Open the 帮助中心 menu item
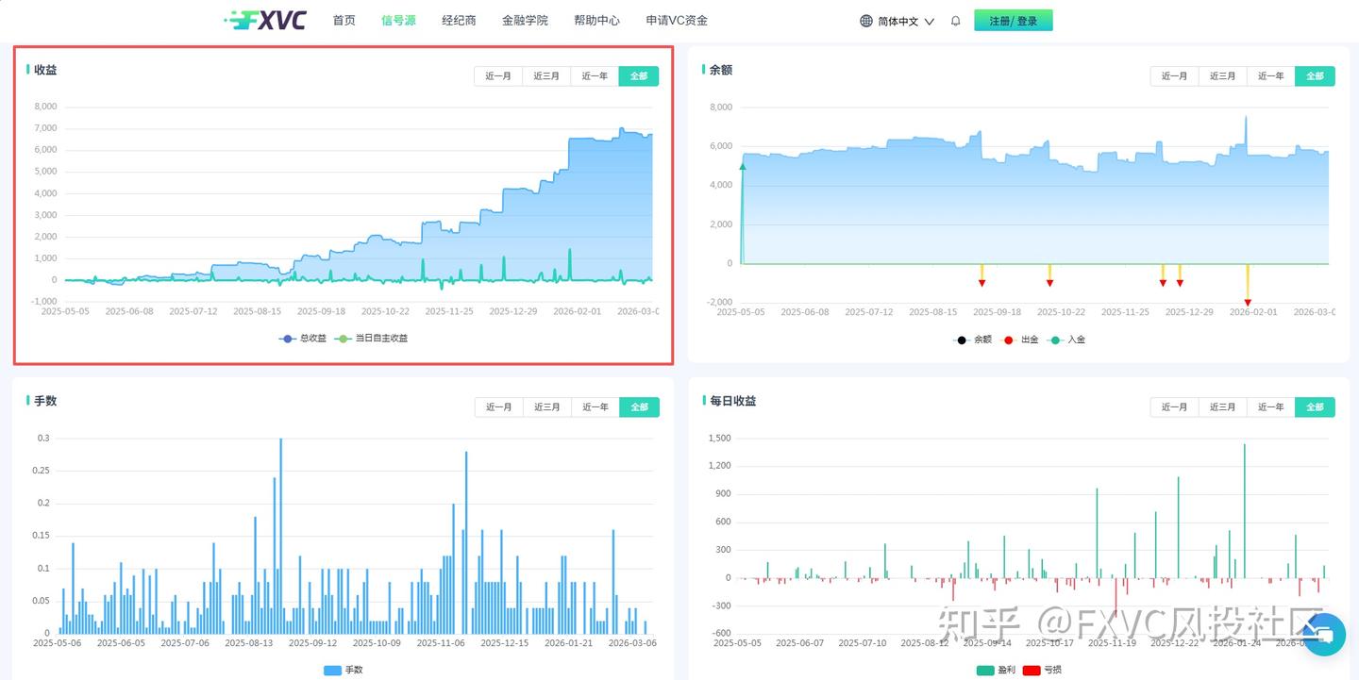 (x=596, y=20)
